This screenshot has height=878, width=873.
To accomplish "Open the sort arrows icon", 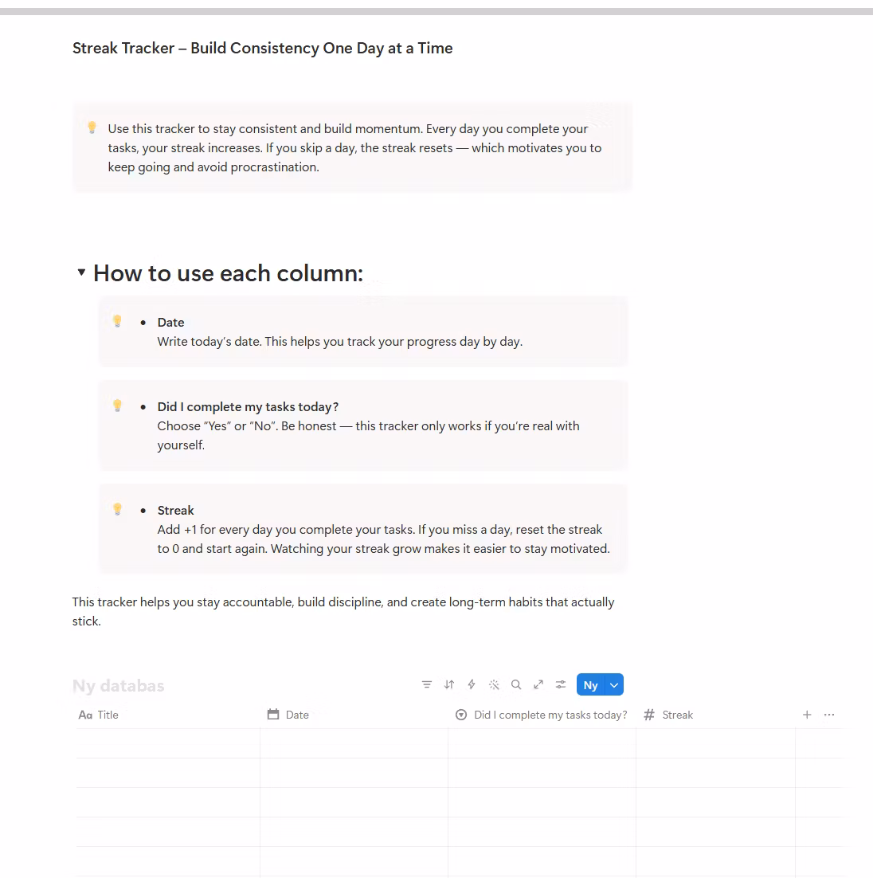I will coord(449,684).
